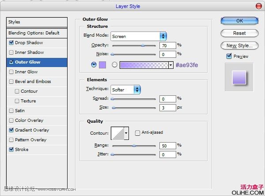Image resolution: width=265 pixels, height=196 pixels.
Task: Toggle the Preview checkbox
Action: (229, 56)
